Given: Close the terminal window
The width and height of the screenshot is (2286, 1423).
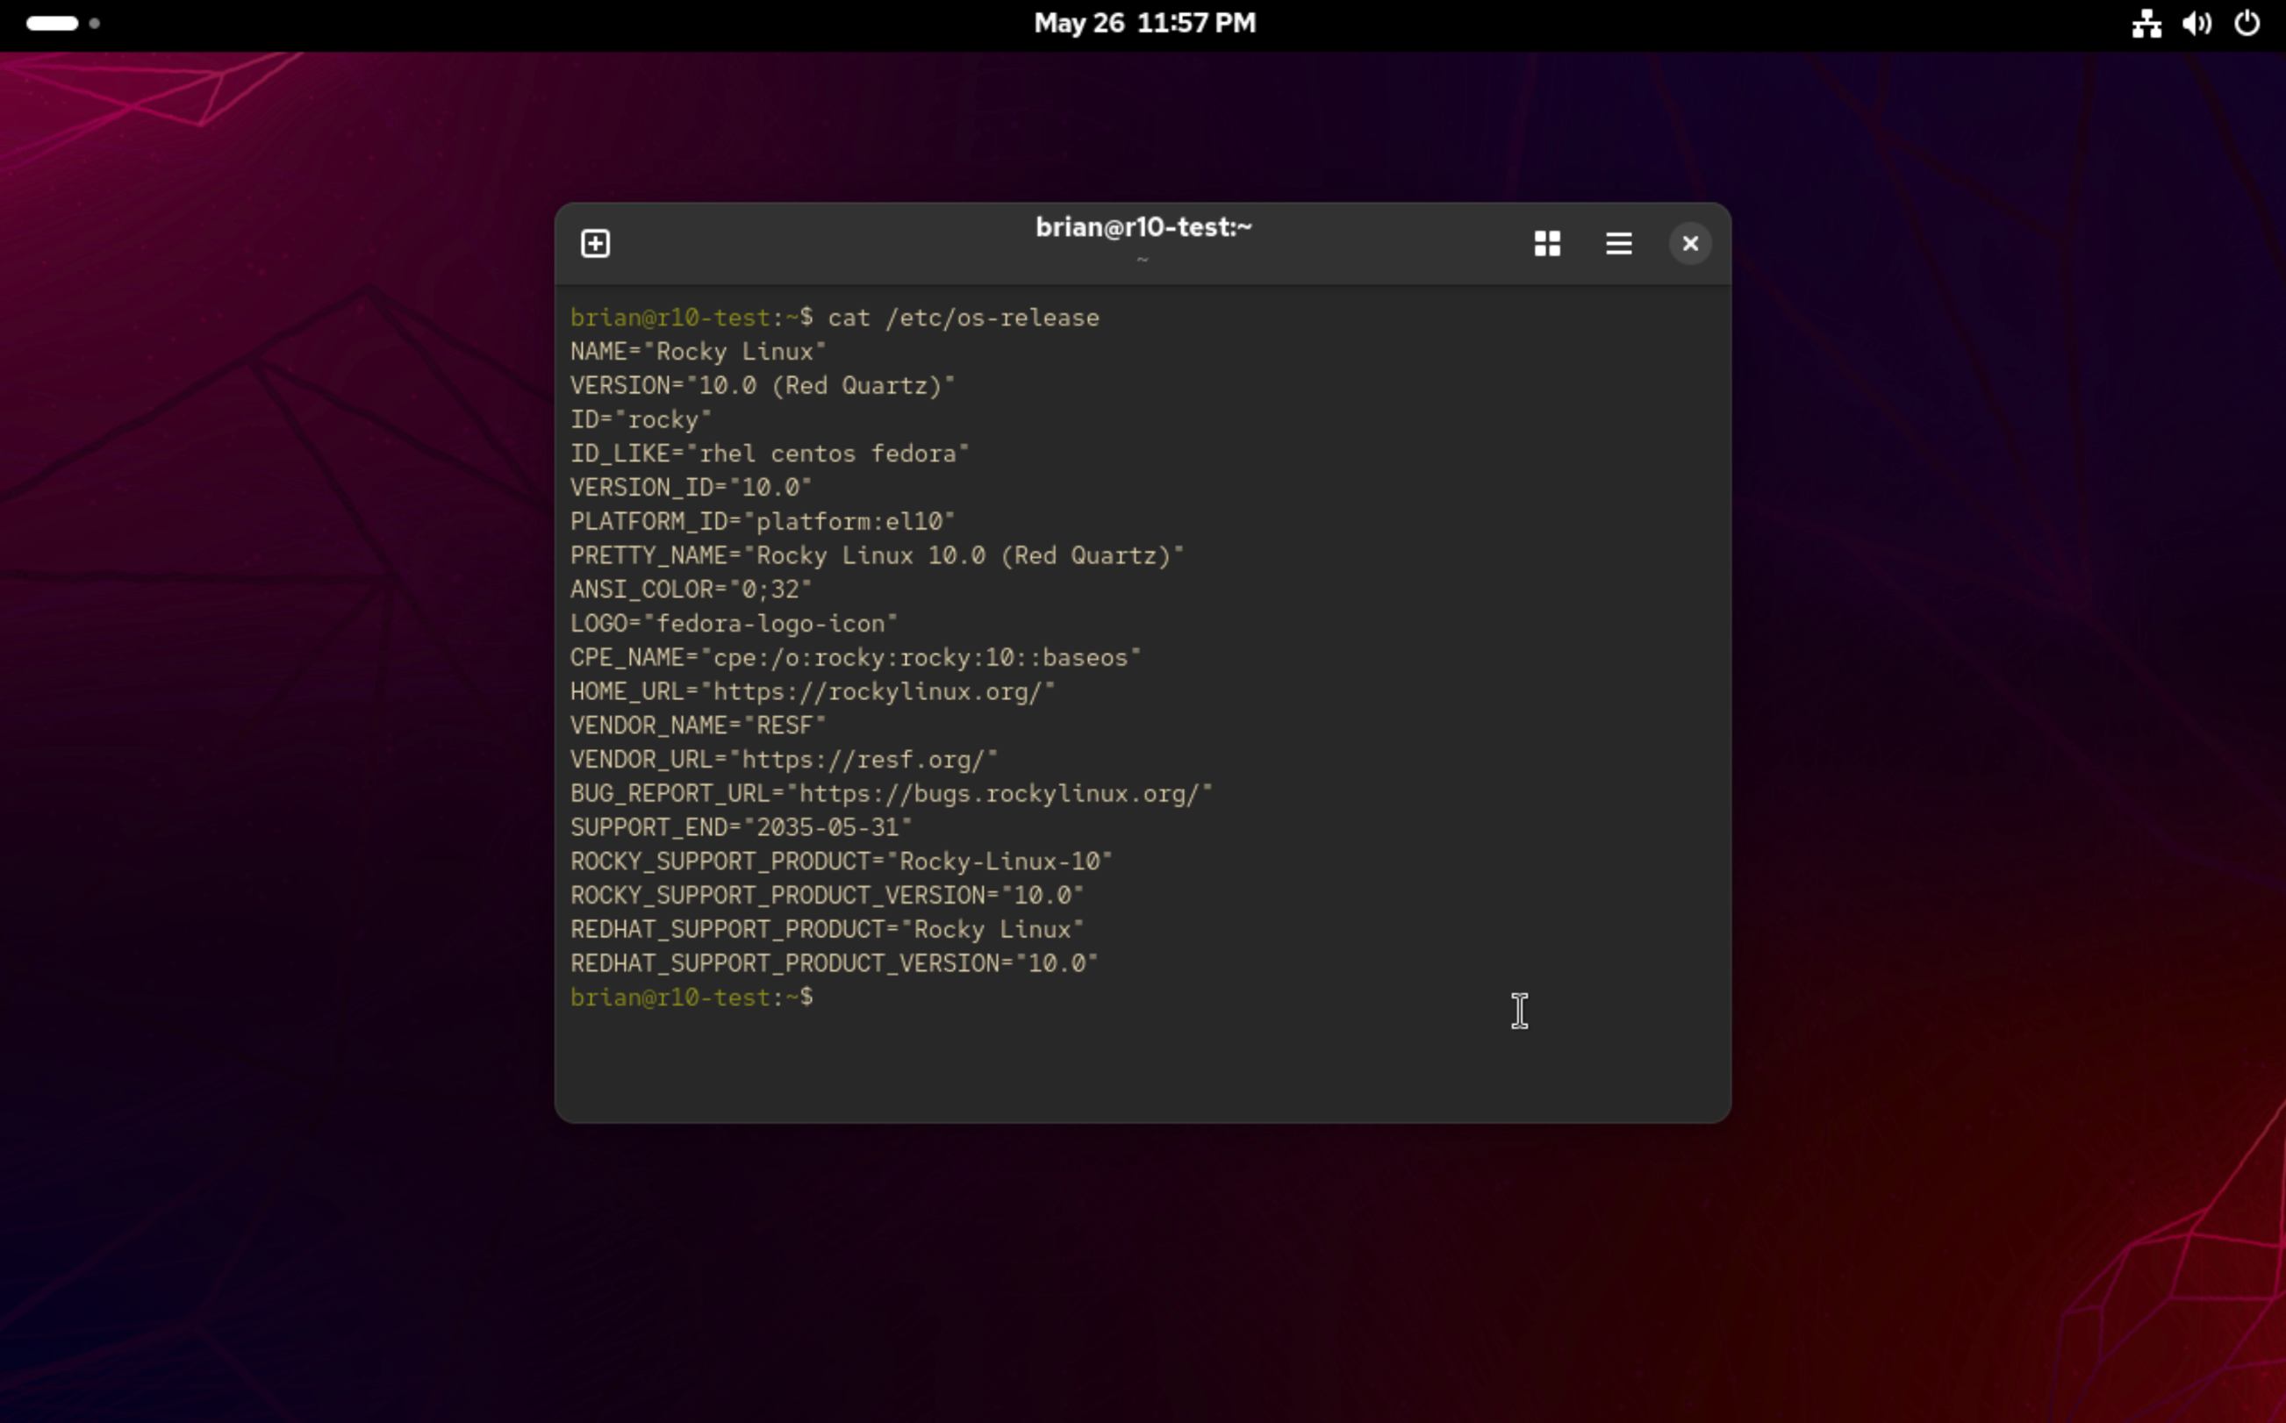Looking at the screenshot, I should pyautogui.click(x=1690, y=244).
